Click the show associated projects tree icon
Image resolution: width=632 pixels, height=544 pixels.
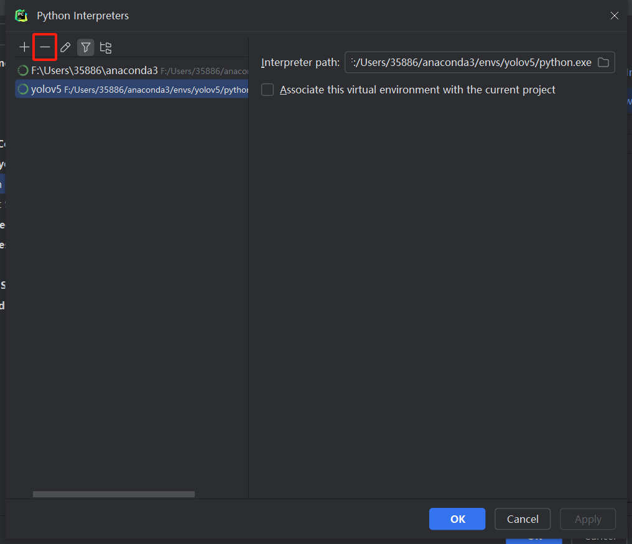[x=105, y=47]
